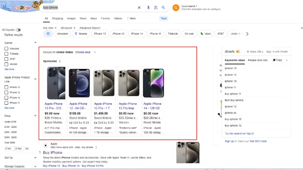Image resolution: width=303 pixels, height=170 pixels.
Task: Select the Used filter chip
Action: click(206, 34)
